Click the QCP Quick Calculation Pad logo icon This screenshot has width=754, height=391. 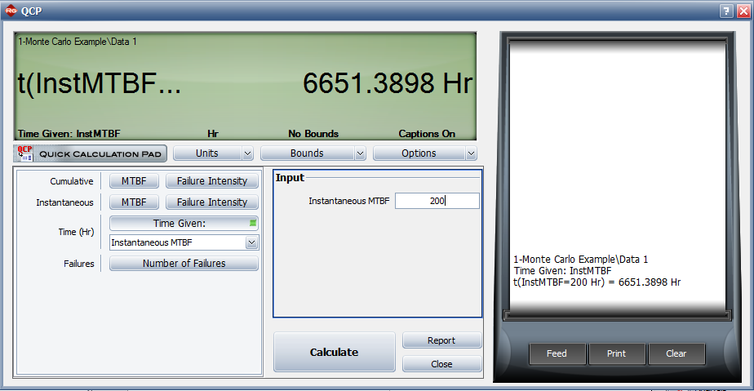pyautogui.click(x=25, y=153)
